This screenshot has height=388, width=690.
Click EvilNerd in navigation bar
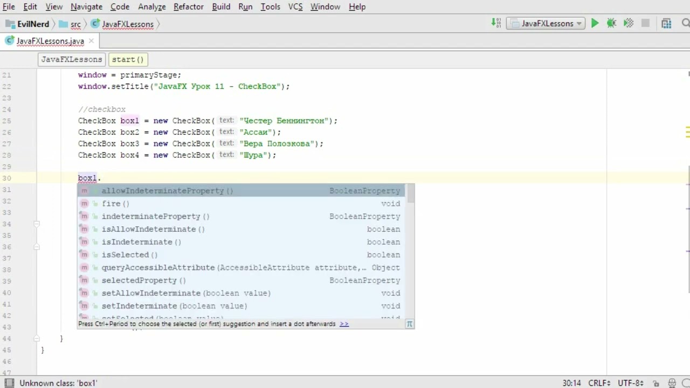click(x=33, y=24)
